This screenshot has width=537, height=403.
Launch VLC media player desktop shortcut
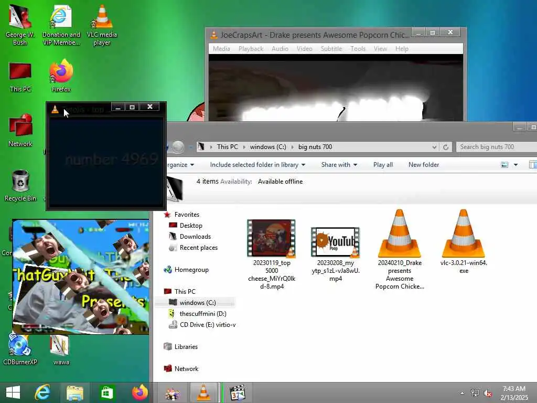tap(102, 25)
